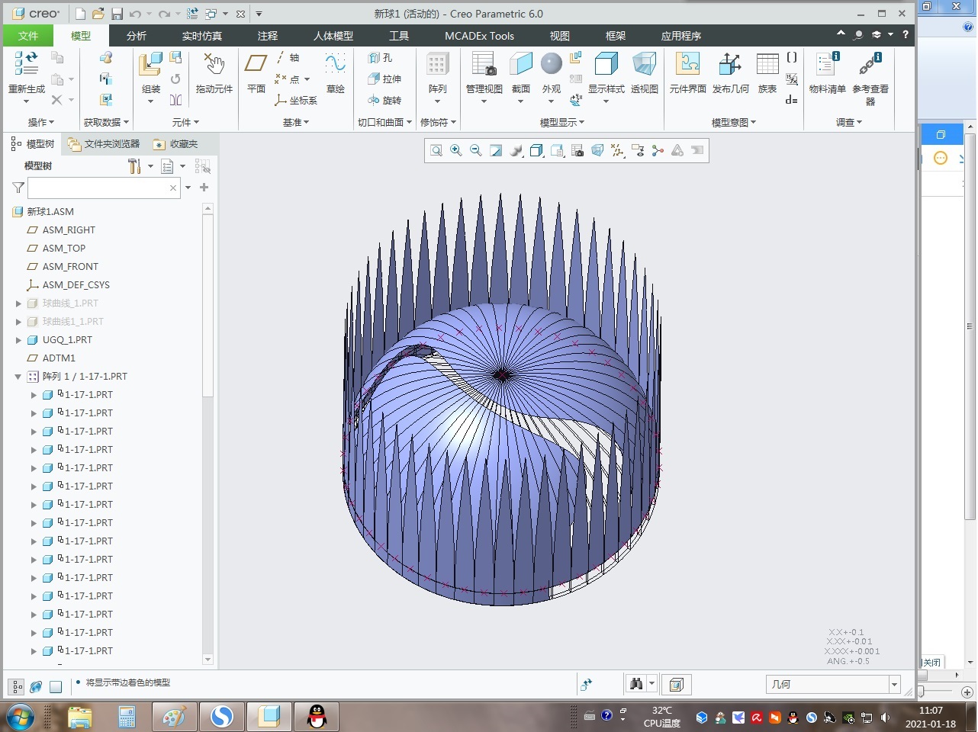
Task: Toggle datum display filters in graphics toolbar
Action: [x=617, y=151]
